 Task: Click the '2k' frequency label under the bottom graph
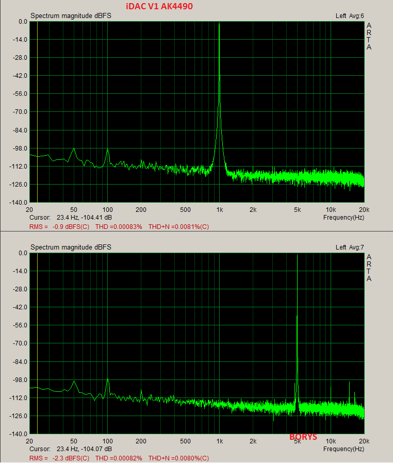253,441
